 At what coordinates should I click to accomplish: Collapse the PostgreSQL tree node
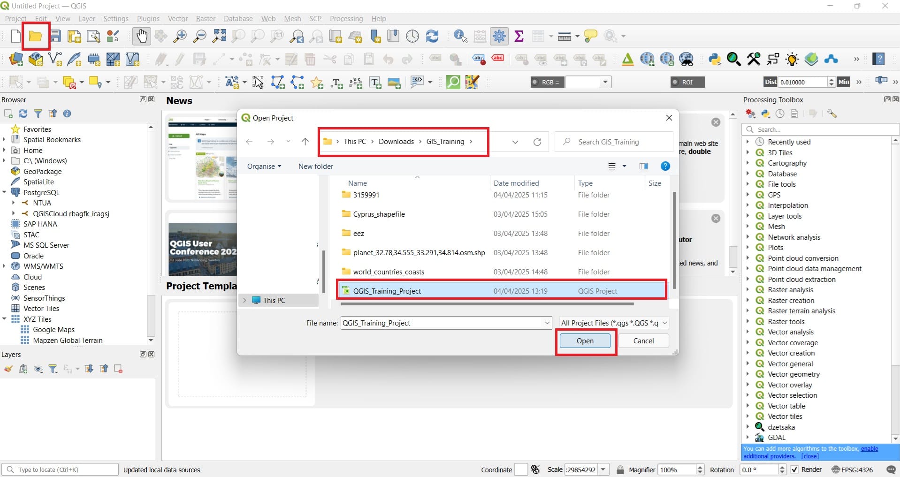coord(4,192)
